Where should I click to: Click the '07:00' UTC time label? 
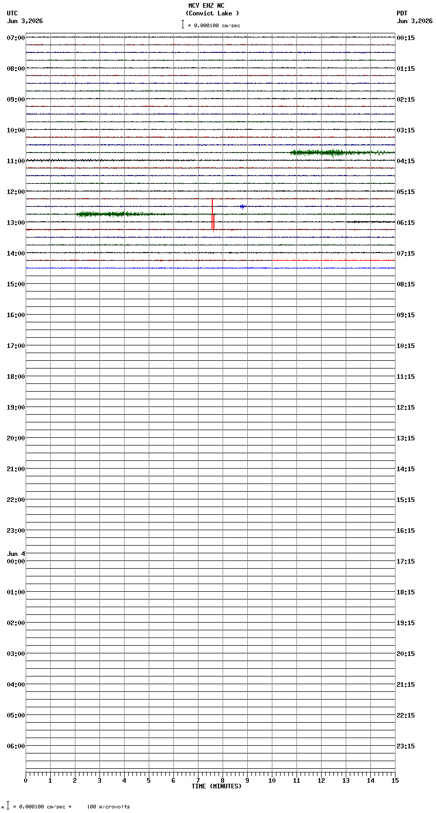pyautogui.click(x=16, y=37)
